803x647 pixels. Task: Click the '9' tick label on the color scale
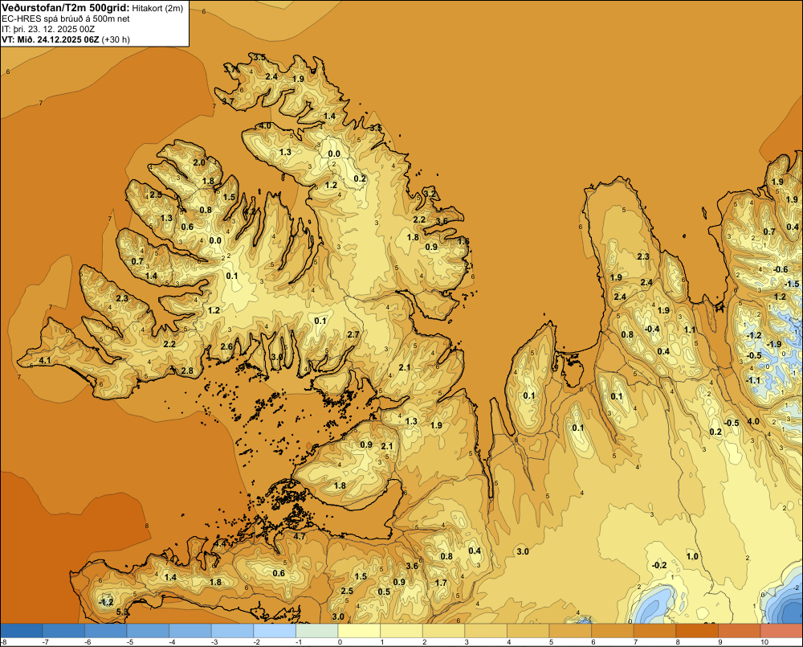(720, 642)
